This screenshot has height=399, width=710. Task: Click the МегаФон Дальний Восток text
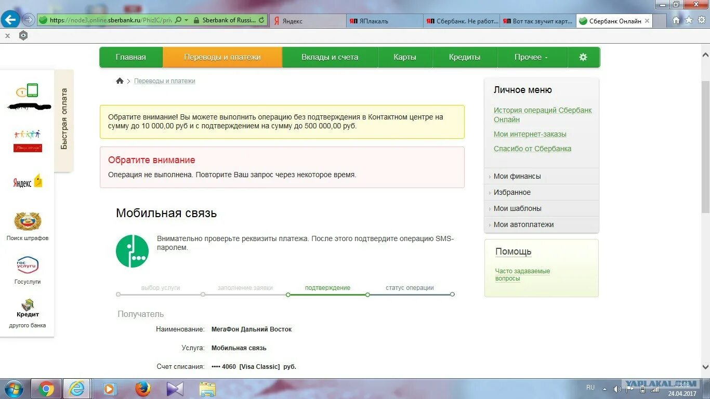point(252,329)
